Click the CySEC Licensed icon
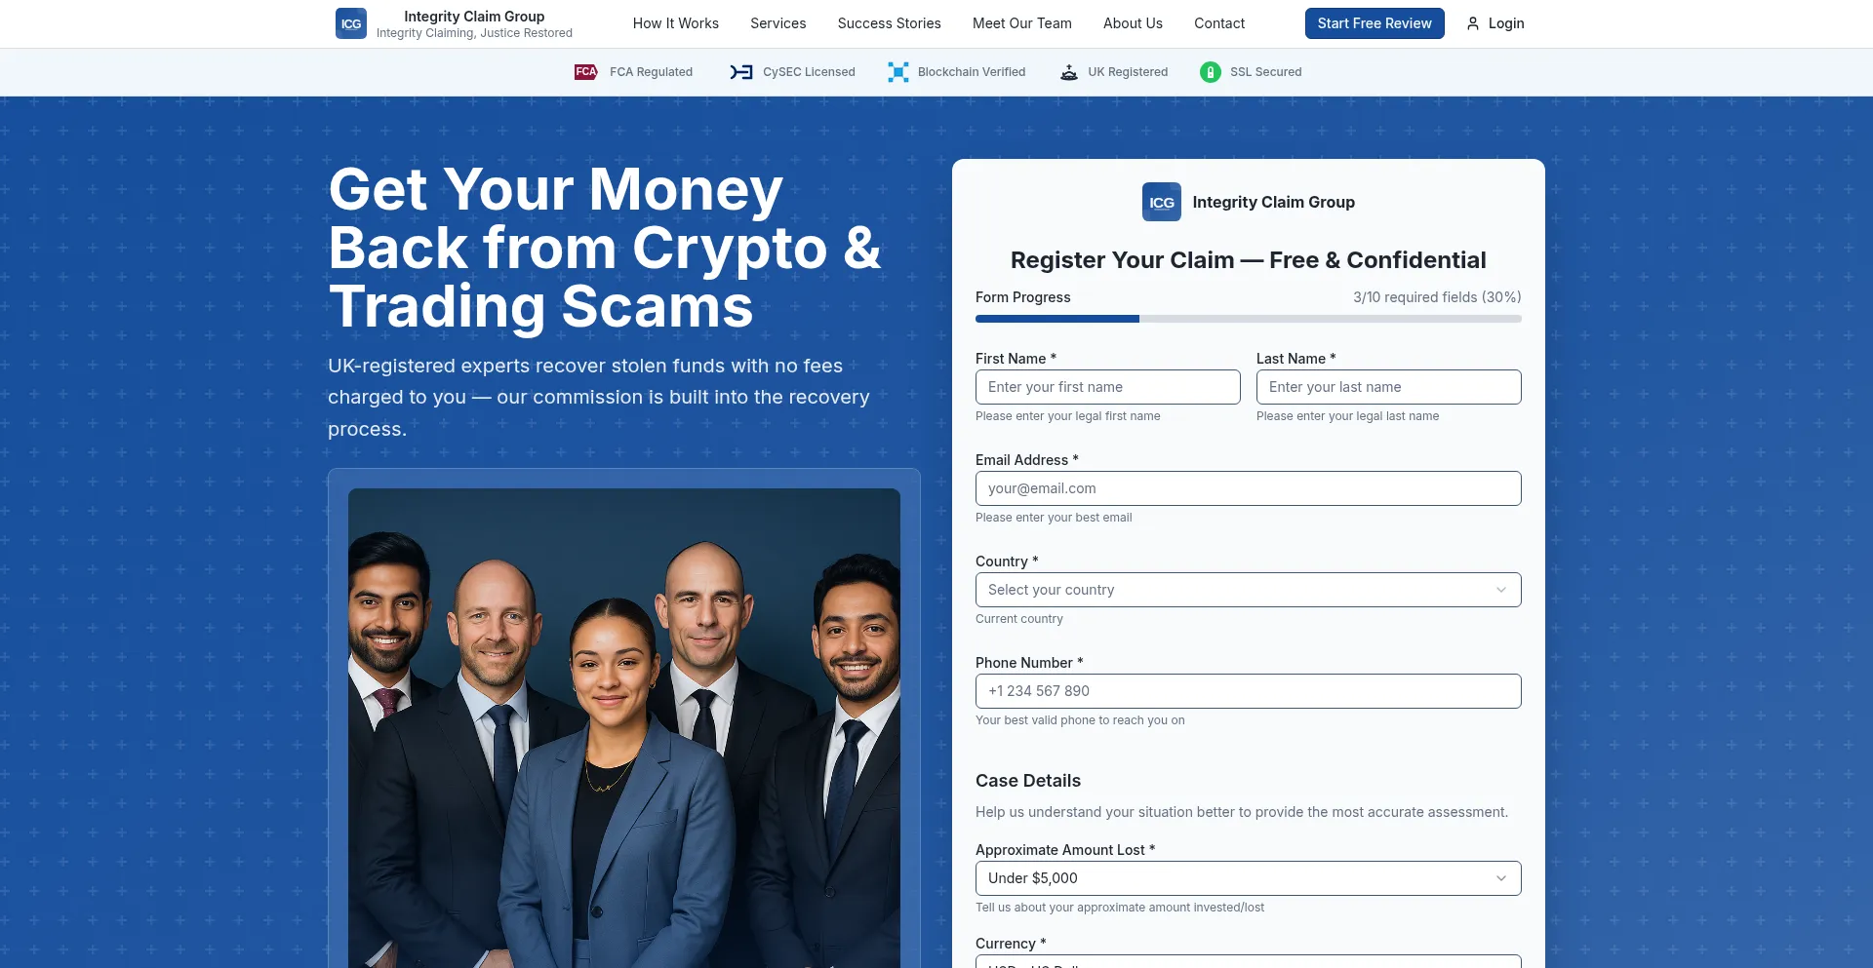Screen dimensions: 1873x968 (x=741, y=72)
